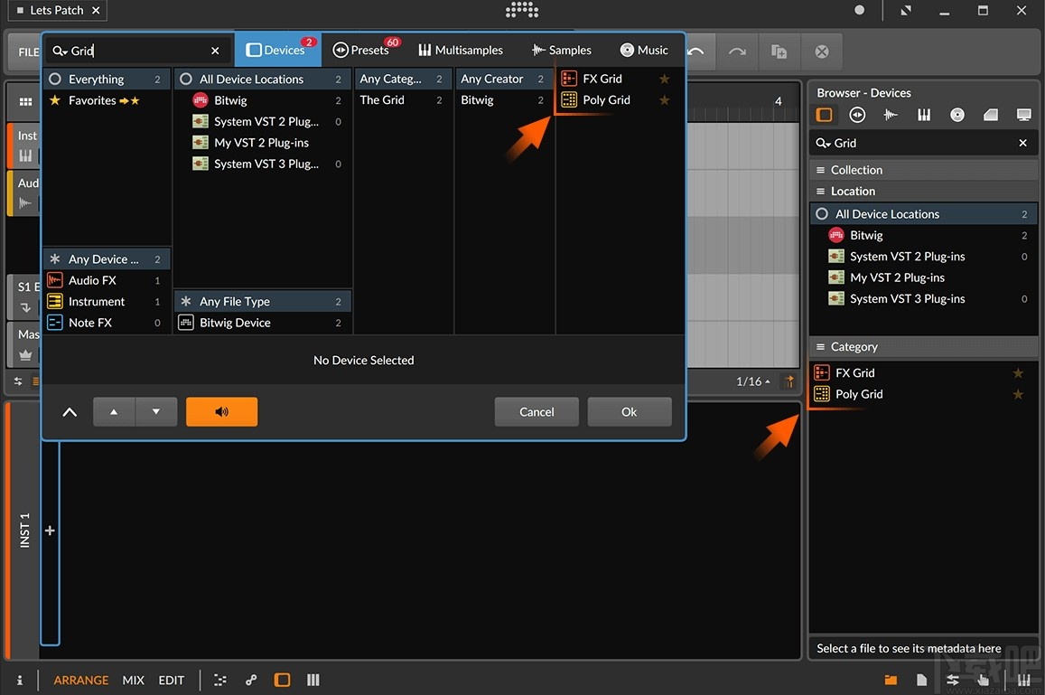Show Music in the Browser panel
The width and height of the screenshot is (1045, 695).
[x=957, y=115]
